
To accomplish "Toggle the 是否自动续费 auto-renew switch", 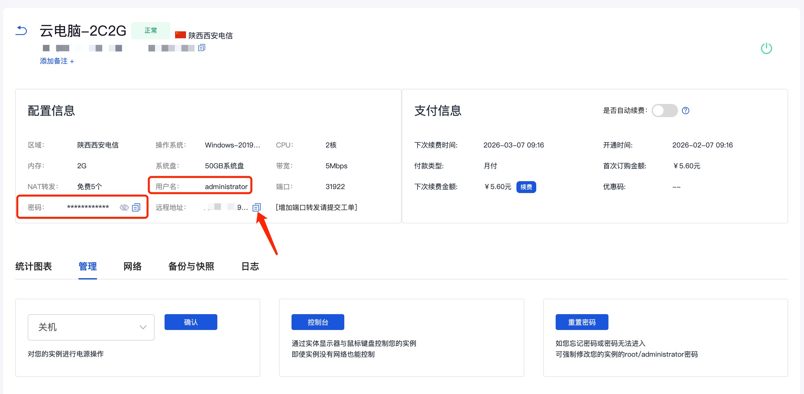I will tap(665, 111).
